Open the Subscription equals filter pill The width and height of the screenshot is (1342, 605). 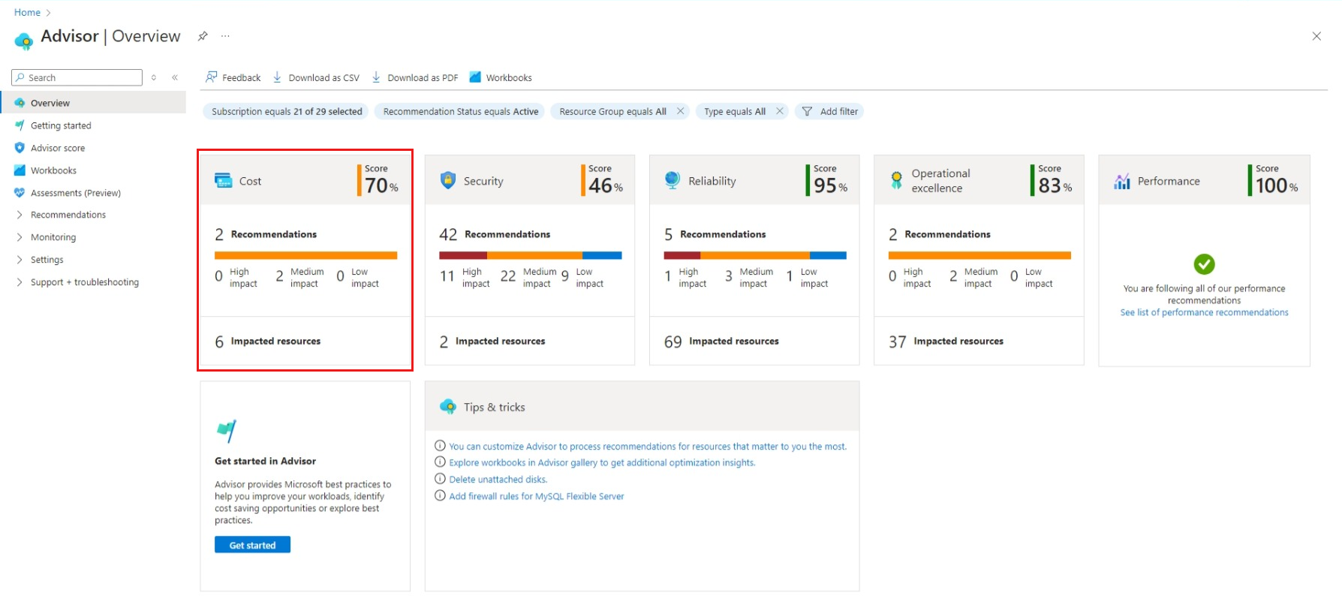point(286,111)
